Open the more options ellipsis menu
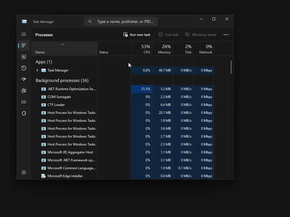The height and width of the screenshot is (217, 290). (x=226, y=35)
